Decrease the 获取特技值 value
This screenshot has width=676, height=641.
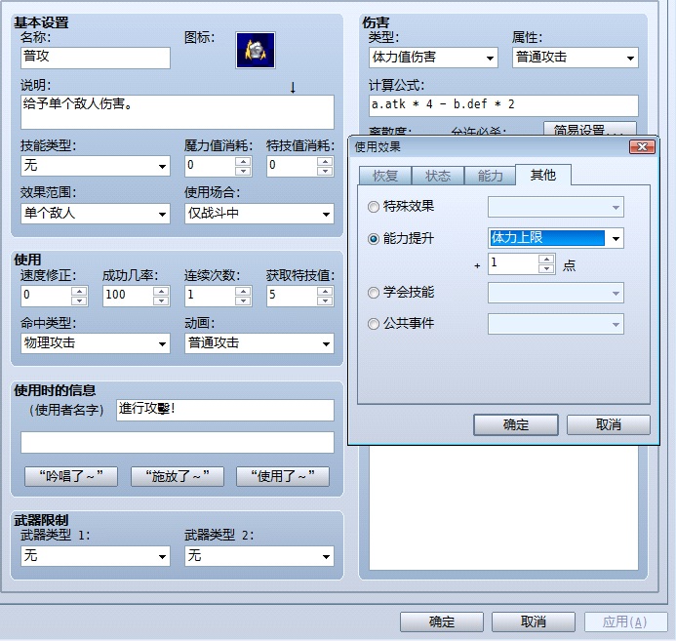pyautogui.click(x=325, y=300)
